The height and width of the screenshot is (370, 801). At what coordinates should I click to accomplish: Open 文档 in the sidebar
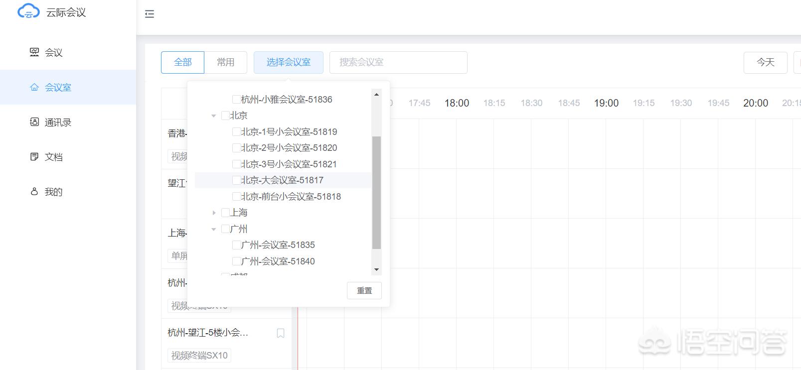tap(68, 157)
